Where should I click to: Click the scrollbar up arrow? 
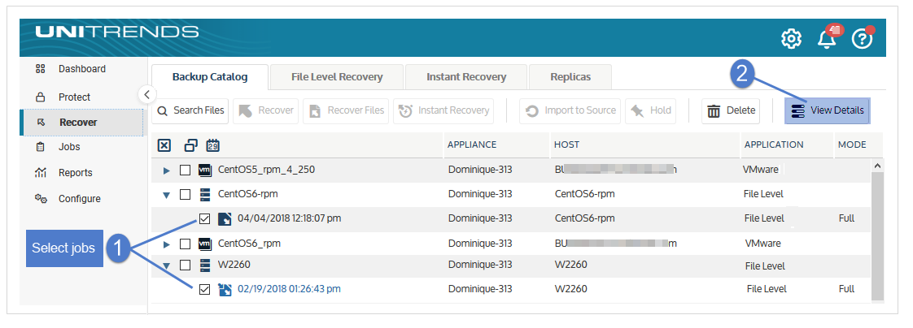pos(877,166)
